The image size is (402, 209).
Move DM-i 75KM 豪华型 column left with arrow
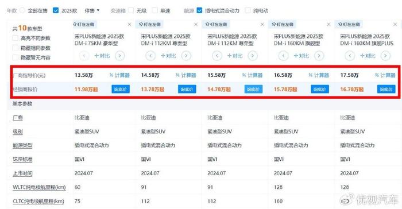84,56
